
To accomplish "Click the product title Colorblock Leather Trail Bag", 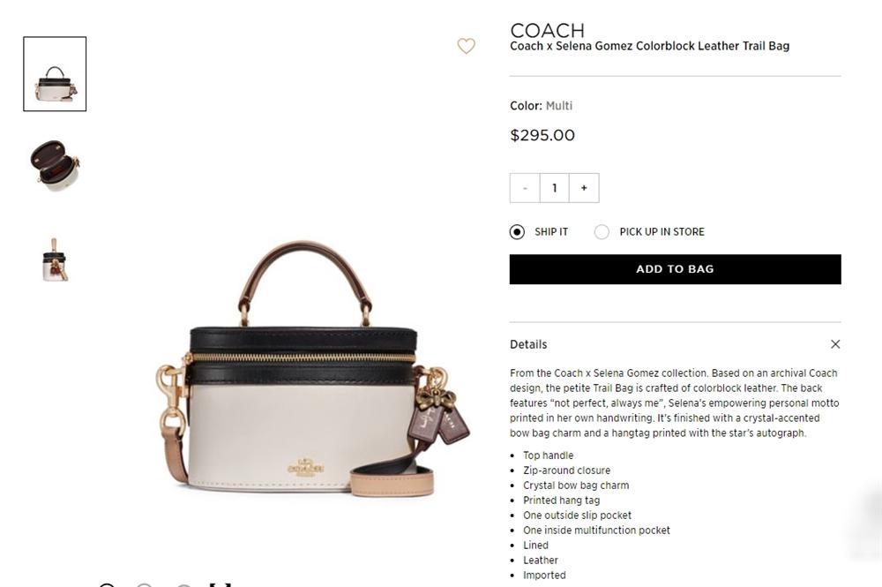I will [x=650, y=46].
